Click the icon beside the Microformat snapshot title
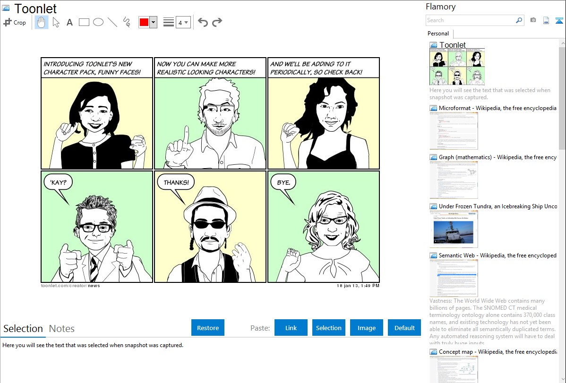This screenshot has height=383, width=566. (433, 108)
